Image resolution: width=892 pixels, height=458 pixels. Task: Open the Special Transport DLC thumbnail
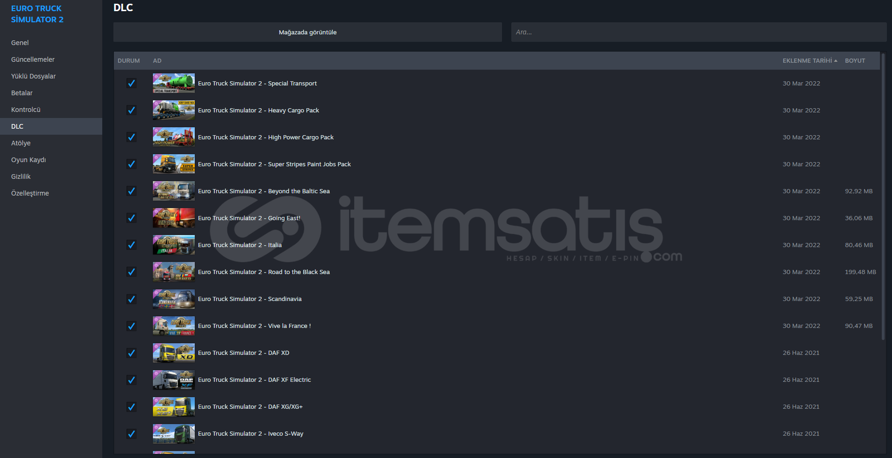pos(174,83)
